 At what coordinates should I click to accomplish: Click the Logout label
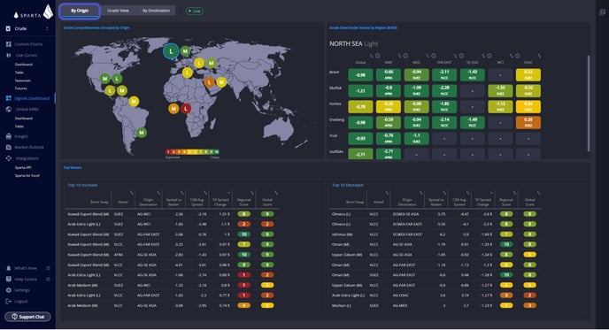tap(21, 302)
